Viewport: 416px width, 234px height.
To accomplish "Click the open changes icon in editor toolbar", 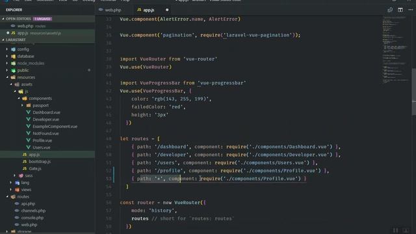I will 390,10.
